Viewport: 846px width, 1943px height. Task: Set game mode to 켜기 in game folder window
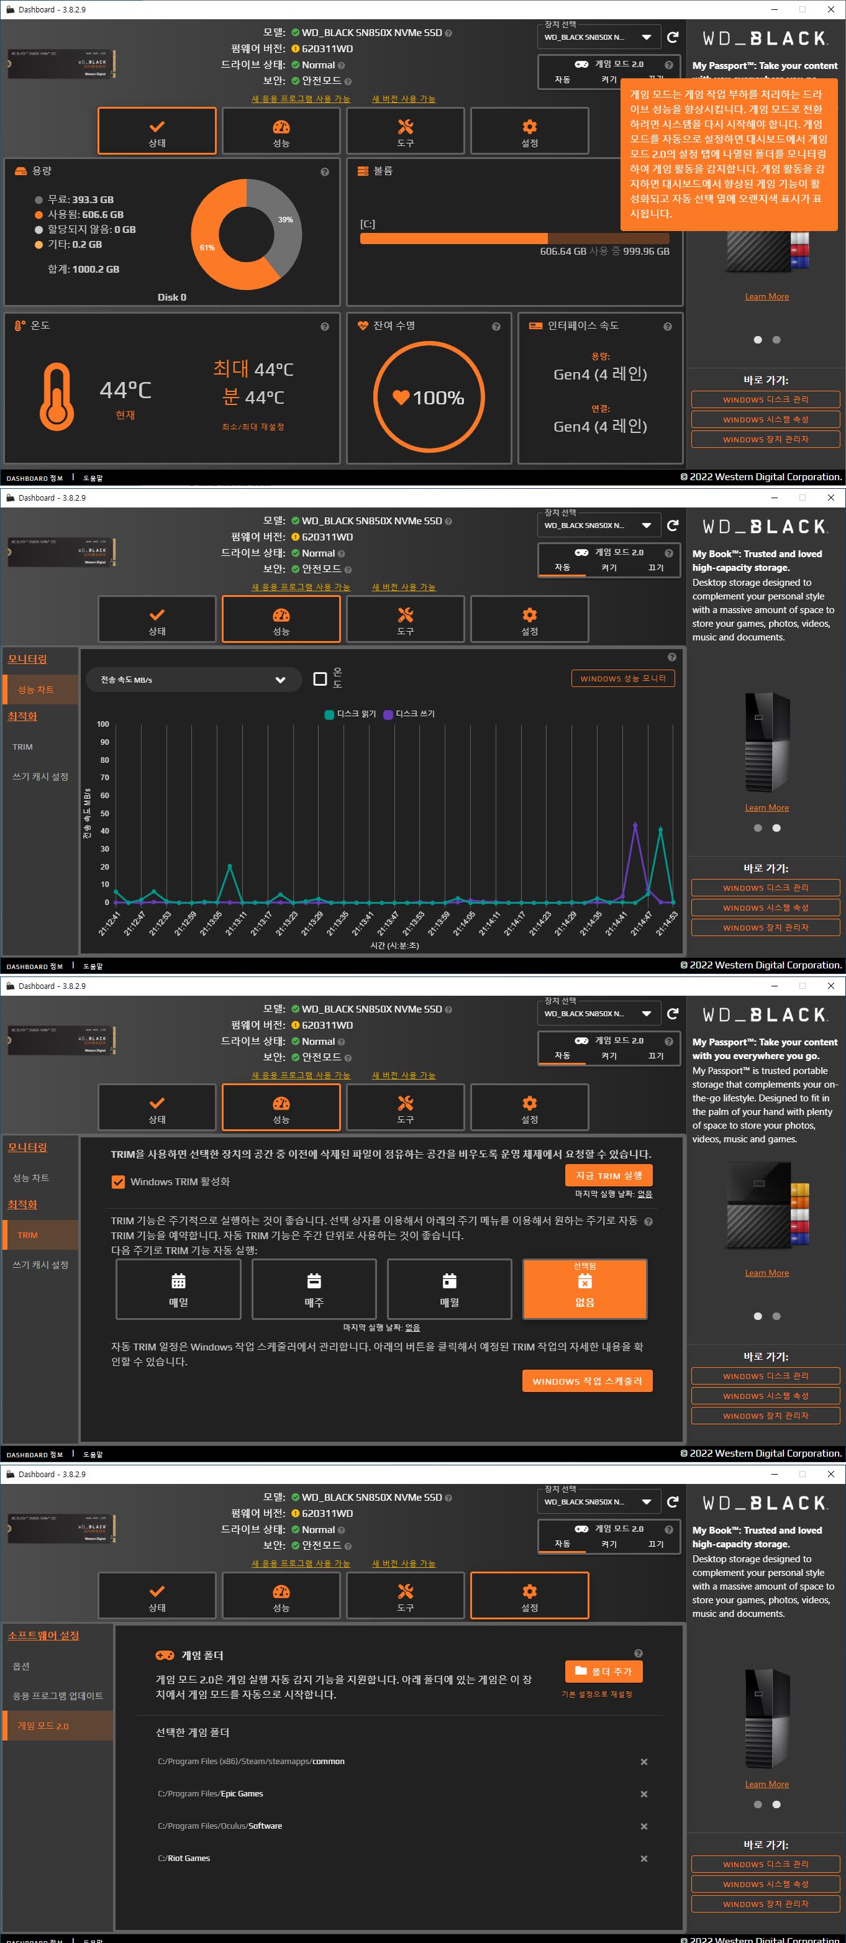(x=609, y=1543)
